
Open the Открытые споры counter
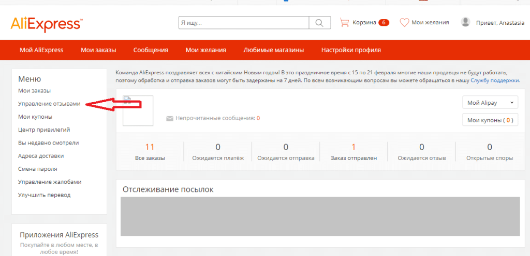click(490, 152)
